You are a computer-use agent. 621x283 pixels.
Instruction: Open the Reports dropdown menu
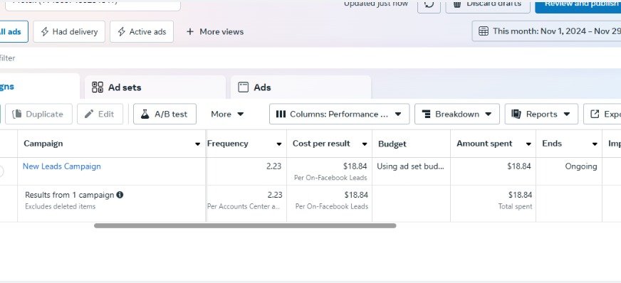pyautogui.click(x=541, y=114)
